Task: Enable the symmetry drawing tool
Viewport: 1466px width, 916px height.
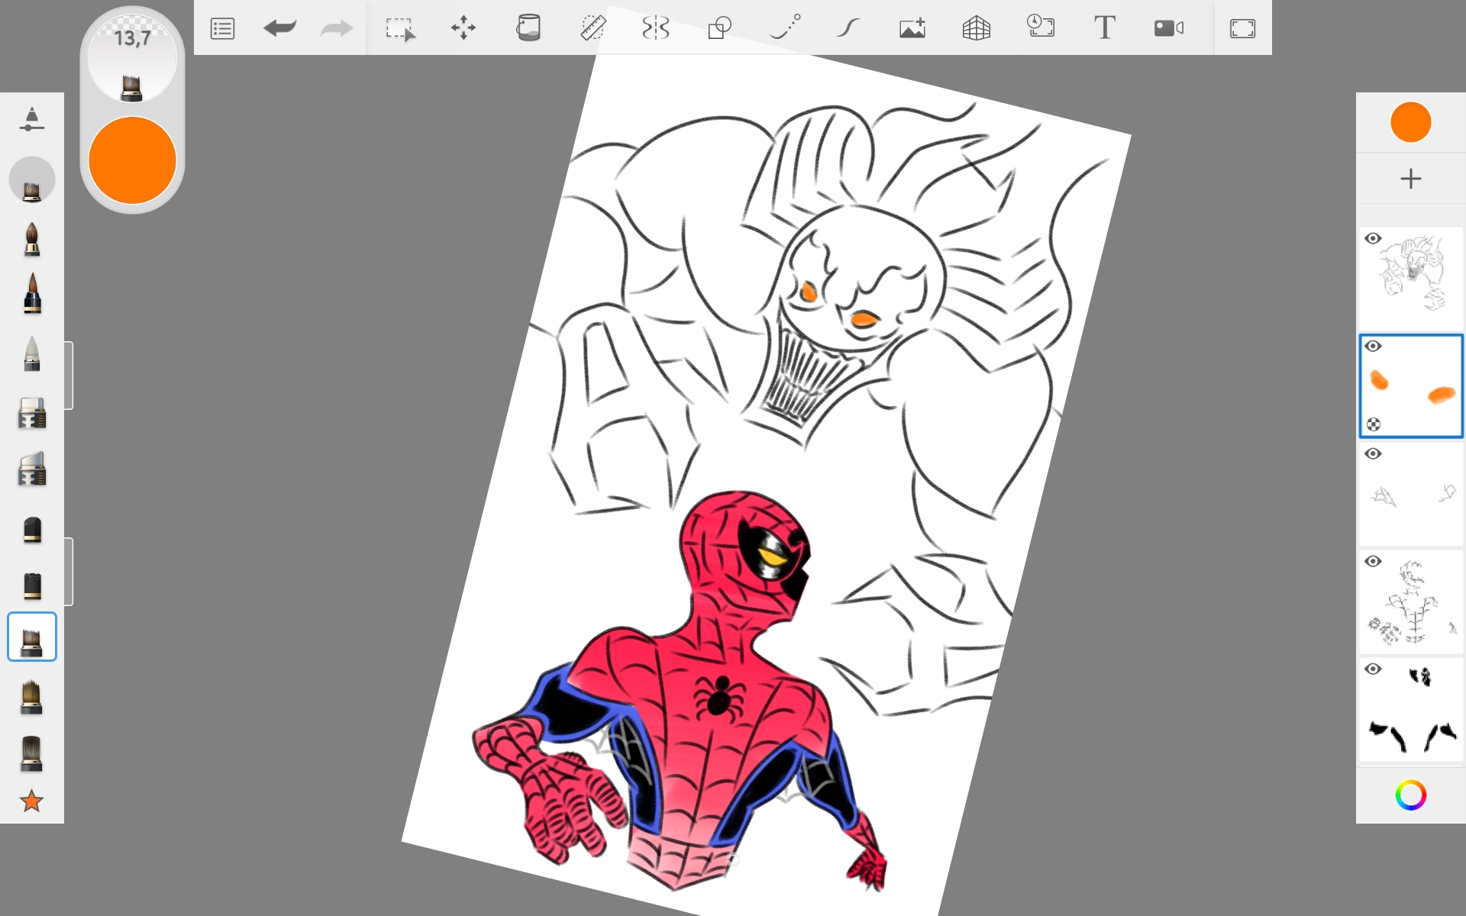Action: point(656,29)
